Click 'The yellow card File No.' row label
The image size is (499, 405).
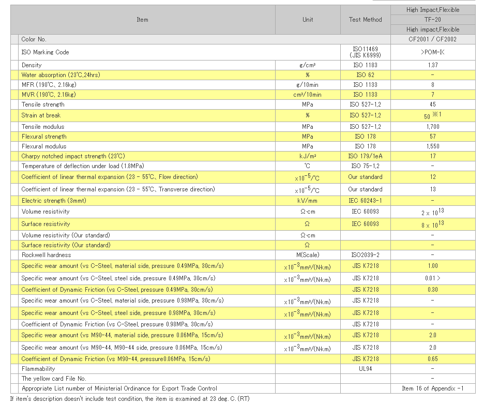click(54, 379)
